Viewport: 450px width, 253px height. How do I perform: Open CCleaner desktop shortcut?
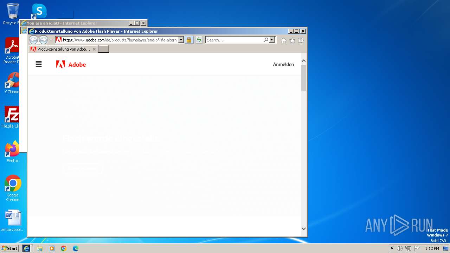[x=12, y=83]
